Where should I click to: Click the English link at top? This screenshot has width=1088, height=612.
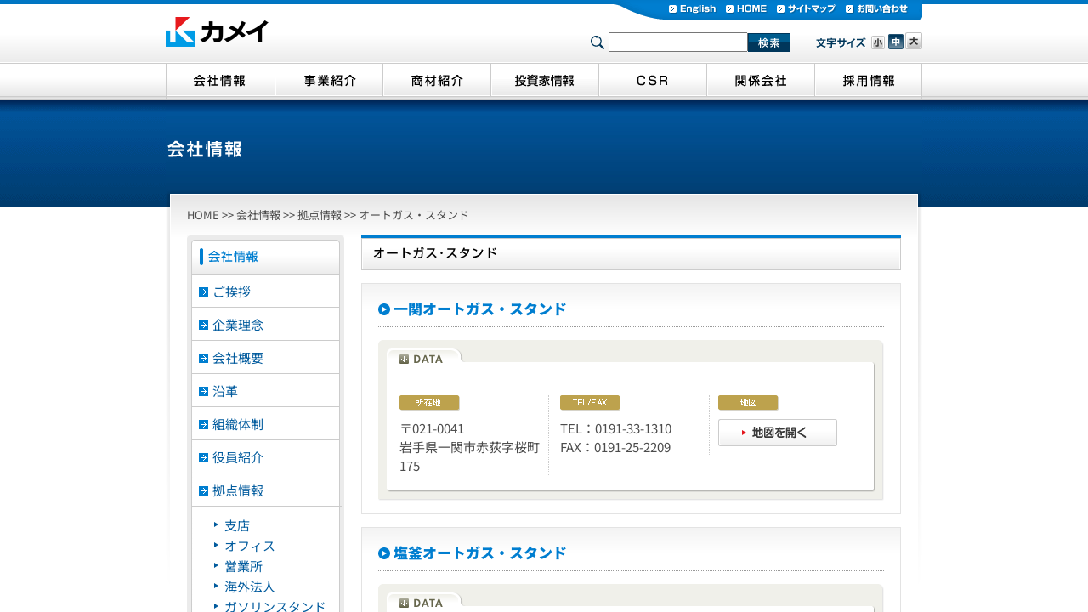point(693,8)
